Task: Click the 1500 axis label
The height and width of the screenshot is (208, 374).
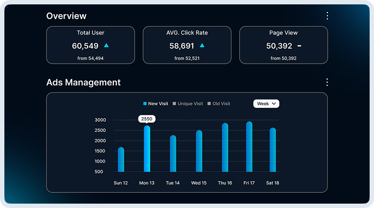Action: [x=100, y=151]
